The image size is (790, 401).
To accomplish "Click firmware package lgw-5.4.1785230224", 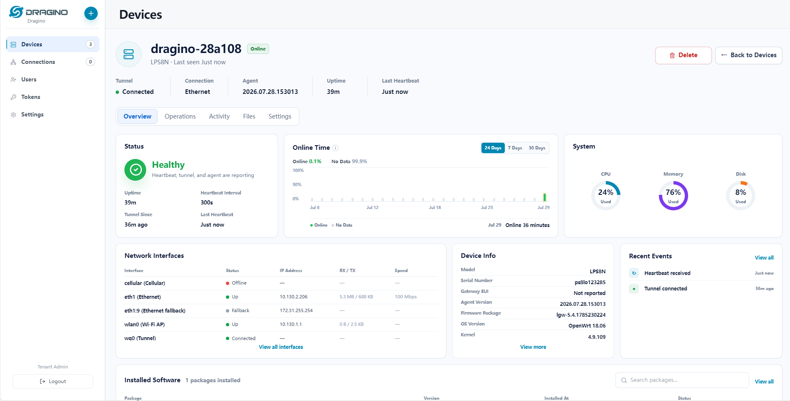I will [581, 315].
